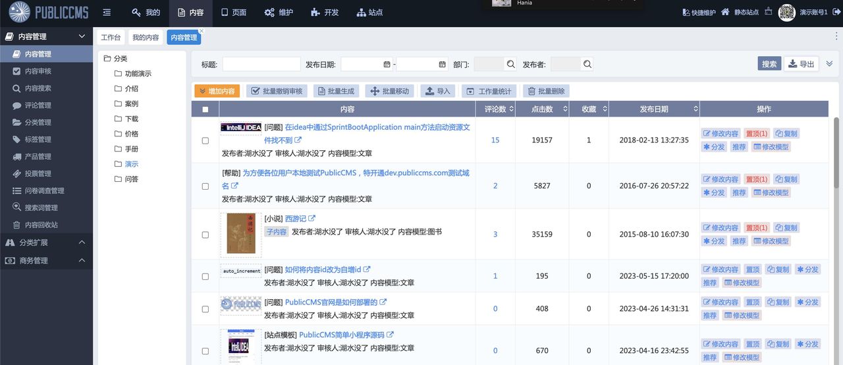The image size is (843, 365).
Task: Sort by 点击数 column
Action: tap(542, 109)
